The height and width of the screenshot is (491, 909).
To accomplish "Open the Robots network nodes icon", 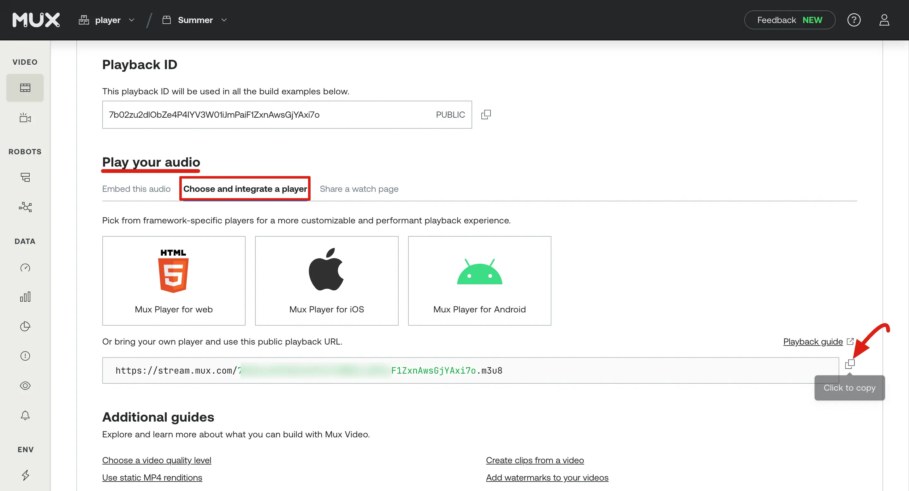I will [x=25, y=207].
